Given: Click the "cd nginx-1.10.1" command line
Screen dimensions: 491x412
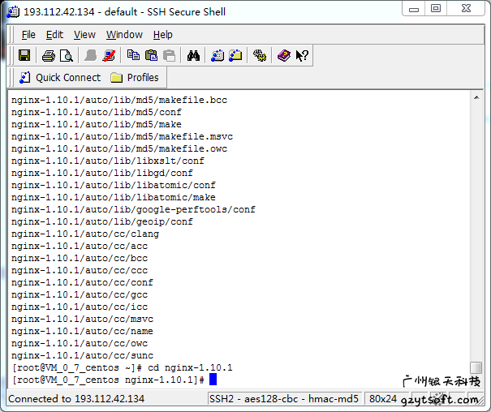Looking at the screenshot, I should [x=122, y=367].
